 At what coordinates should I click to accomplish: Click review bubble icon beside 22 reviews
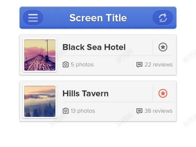[139, 65]
